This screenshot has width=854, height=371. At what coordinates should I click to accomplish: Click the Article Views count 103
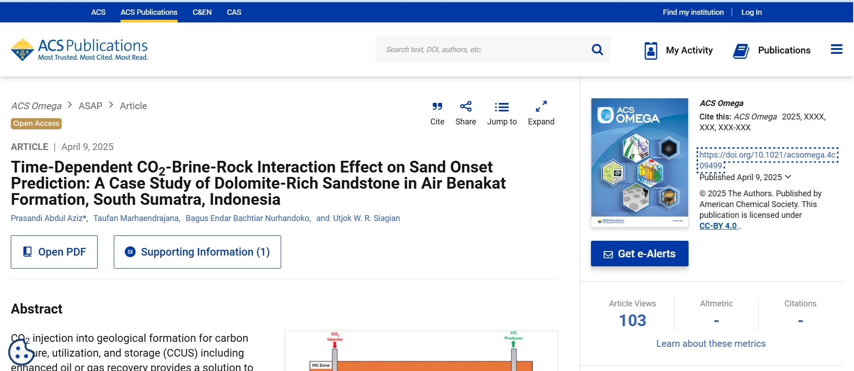pos(632,320)
